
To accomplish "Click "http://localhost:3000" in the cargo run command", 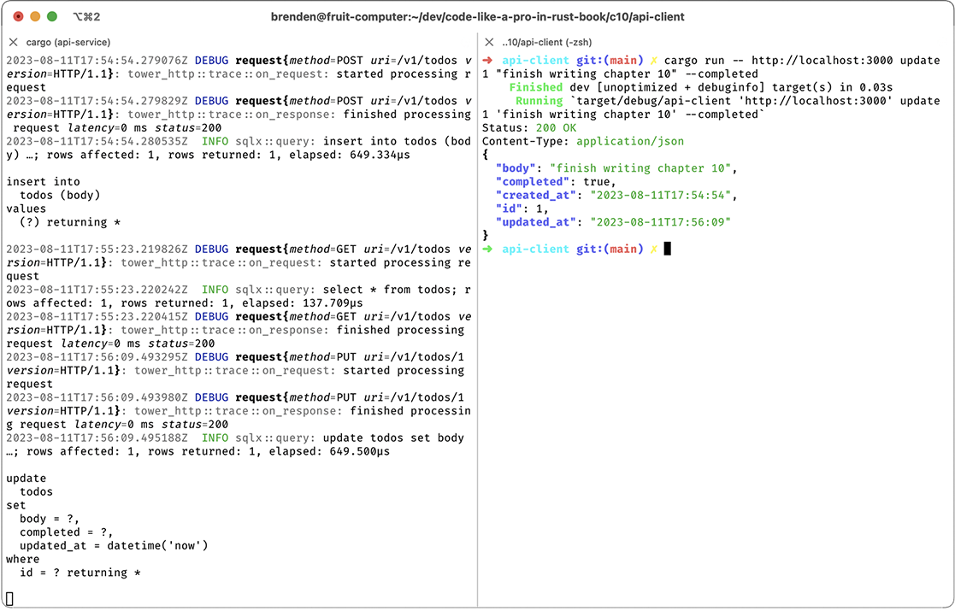I will click(x=822, y=61).
